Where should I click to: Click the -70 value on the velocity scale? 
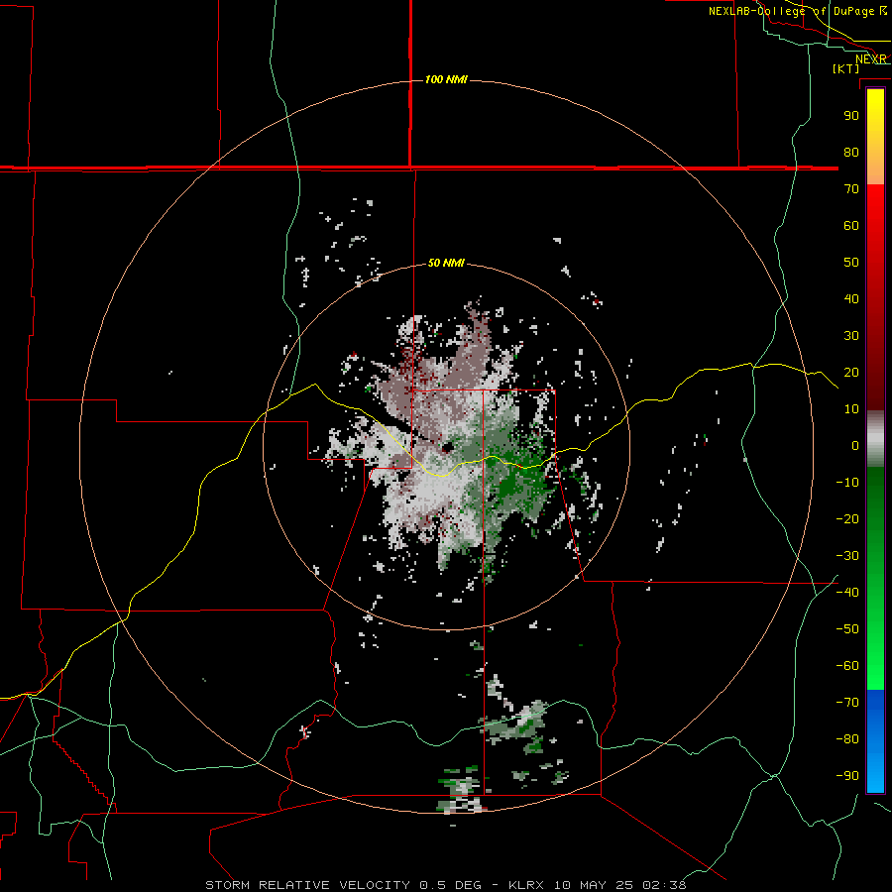pos(847,703)
